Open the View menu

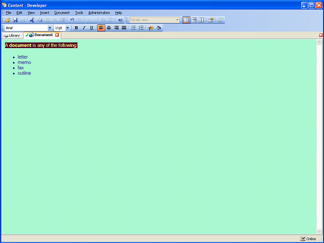31,13
